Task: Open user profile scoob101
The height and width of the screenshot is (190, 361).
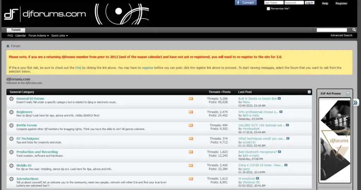Action: (x=249, y=142)
